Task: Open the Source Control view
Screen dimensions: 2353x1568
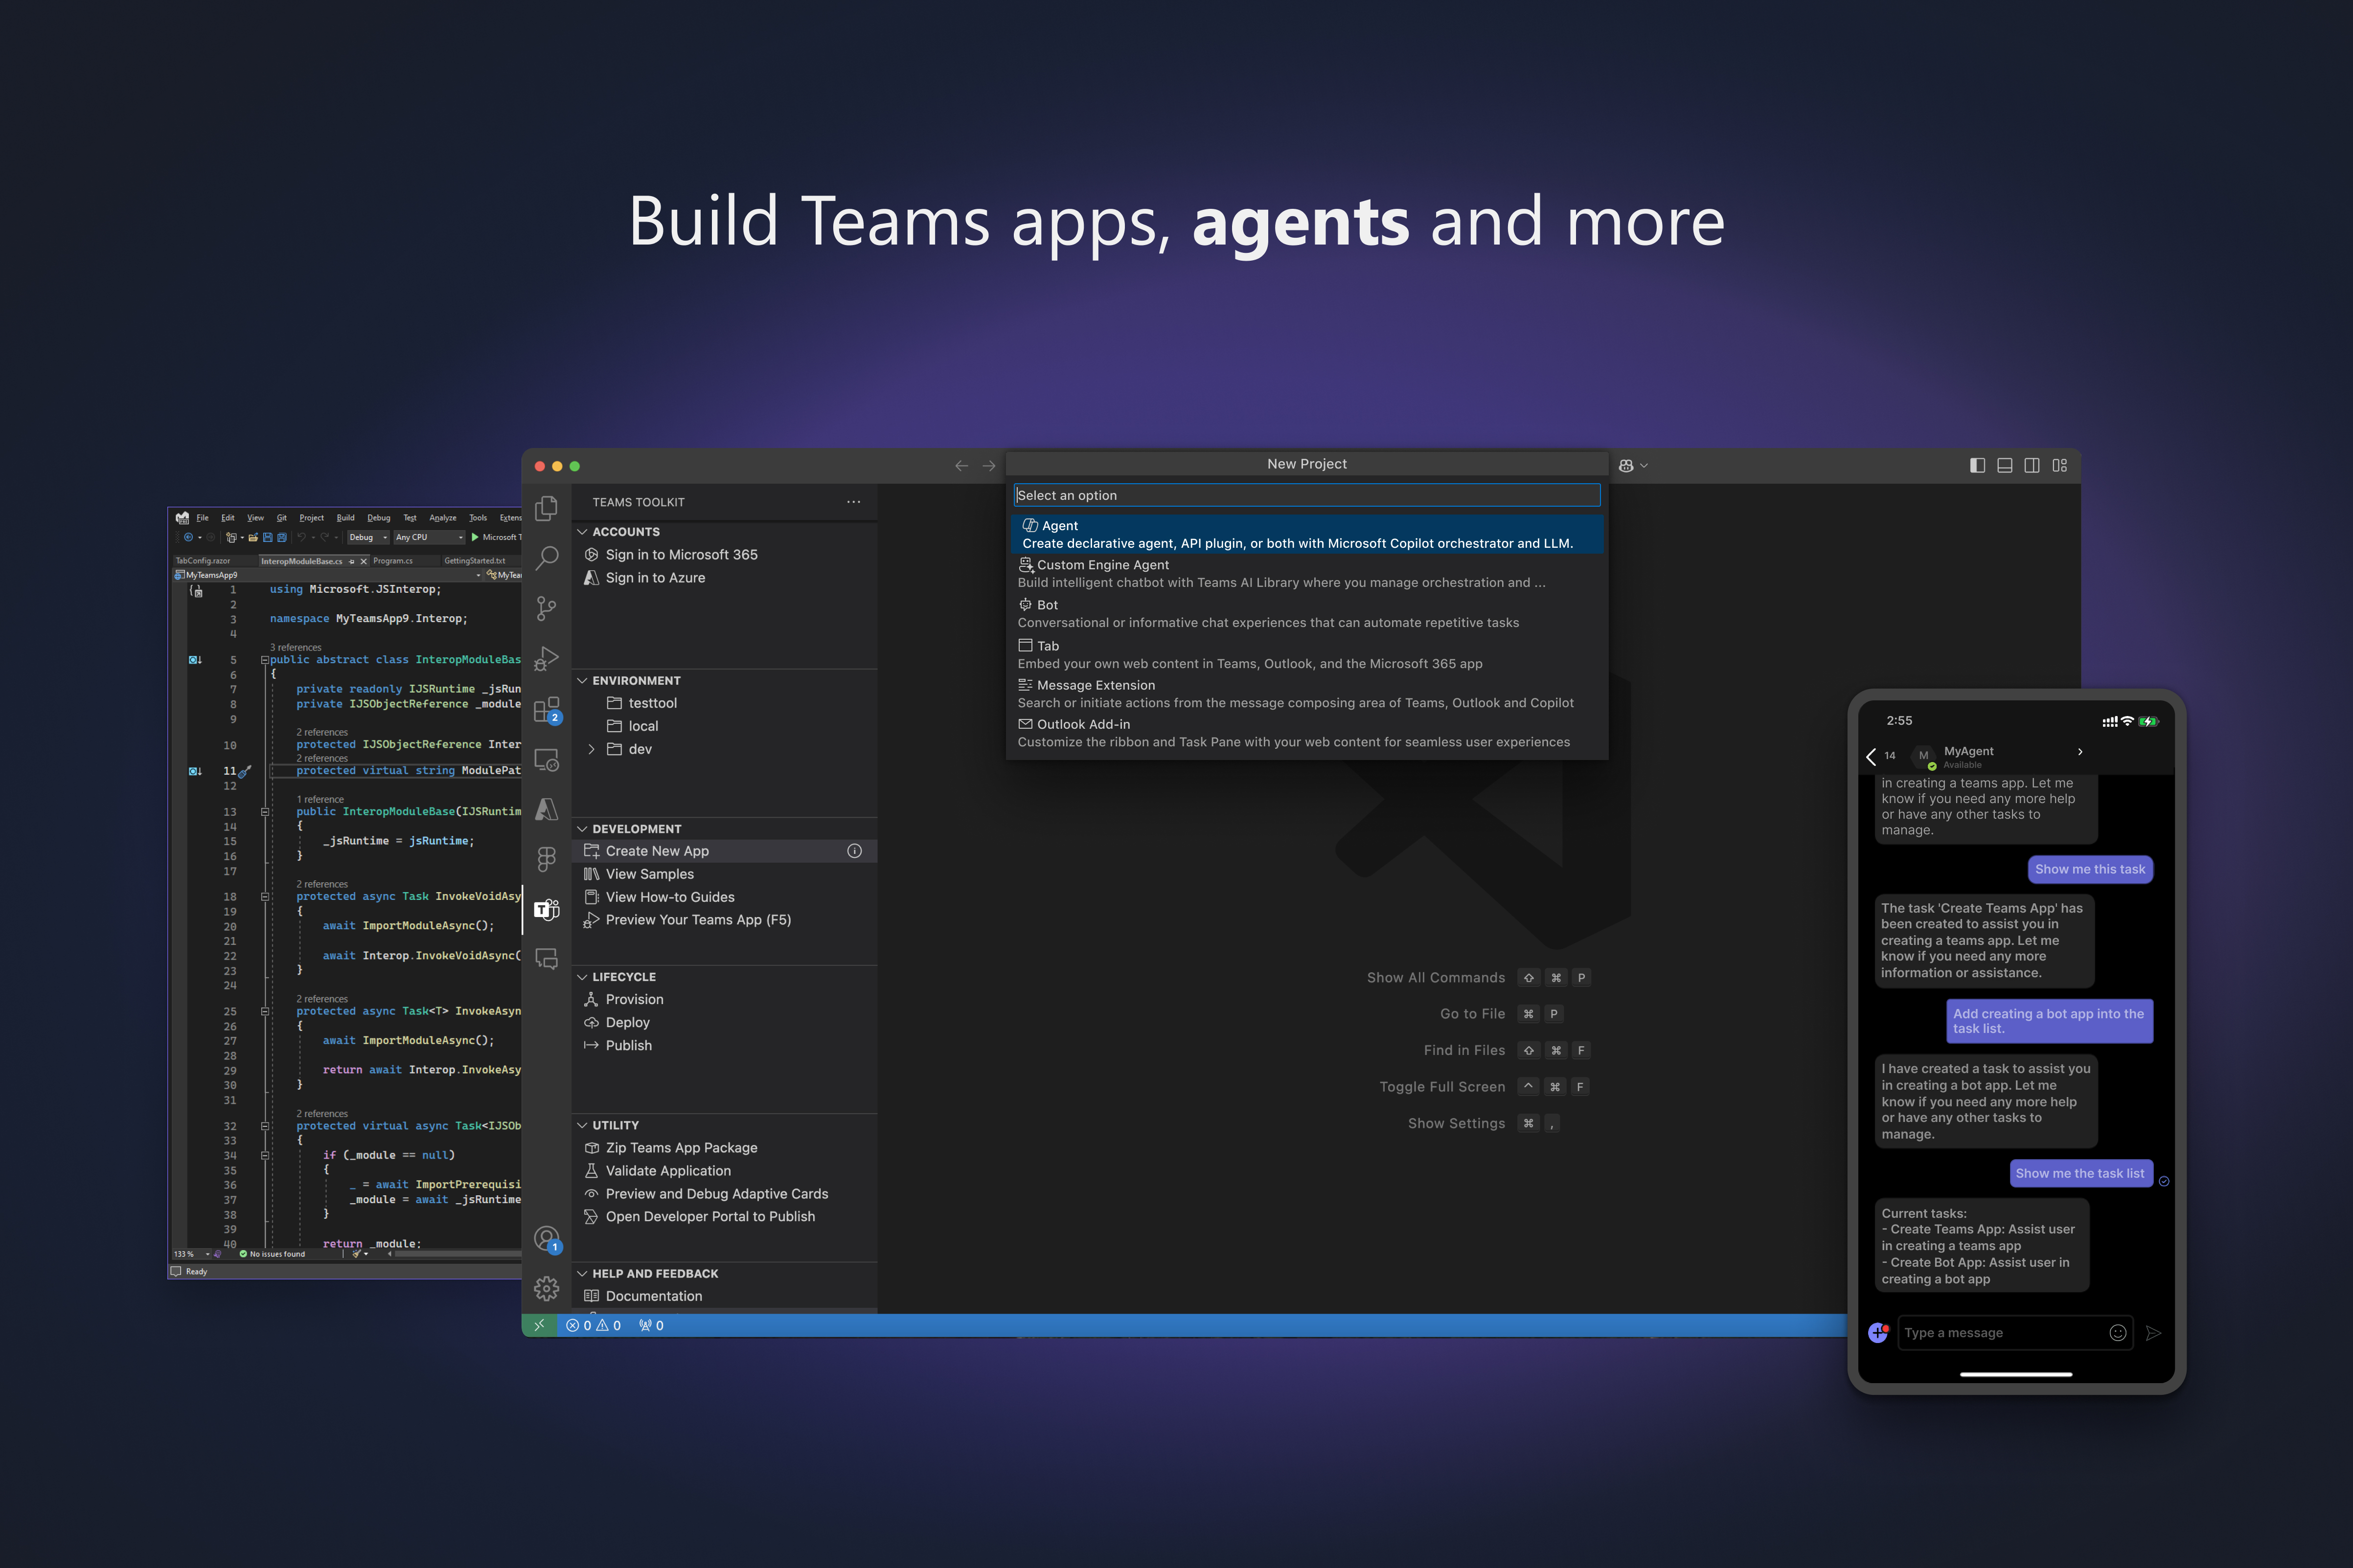Action: click(x=546, y=608)
